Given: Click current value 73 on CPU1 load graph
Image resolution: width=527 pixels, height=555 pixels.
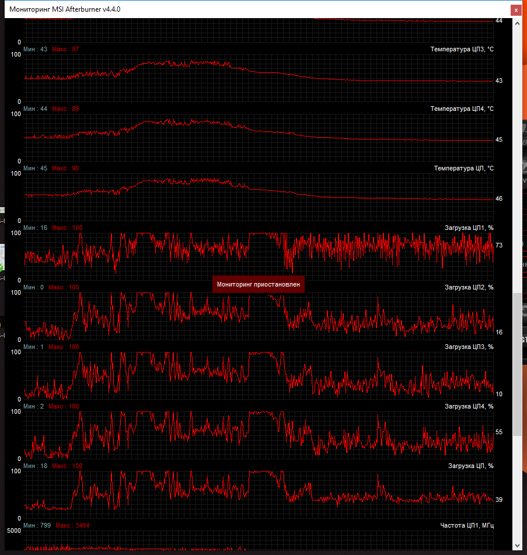Looking at the screenshot, I should (498, 245).
